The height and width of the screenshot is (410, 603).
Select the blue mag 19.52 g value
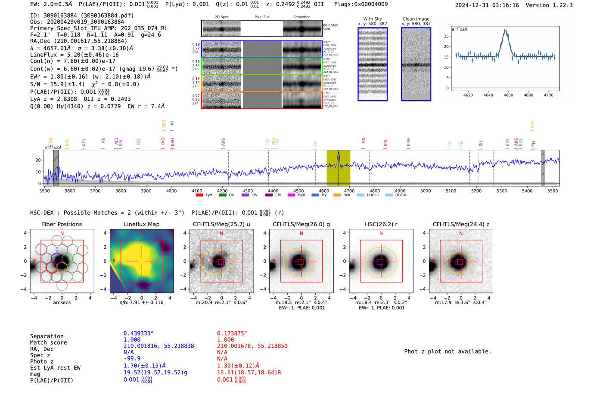[155, 373]
